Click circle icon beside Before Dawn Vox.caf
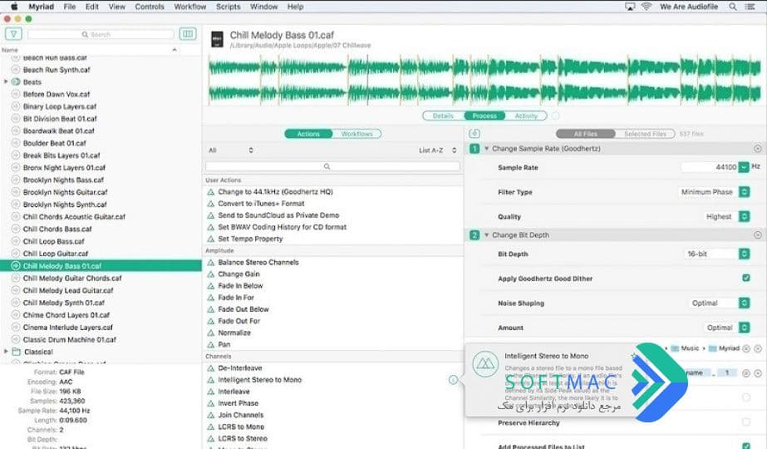Viewport: 767px width, 449px height. coord(16,94)
